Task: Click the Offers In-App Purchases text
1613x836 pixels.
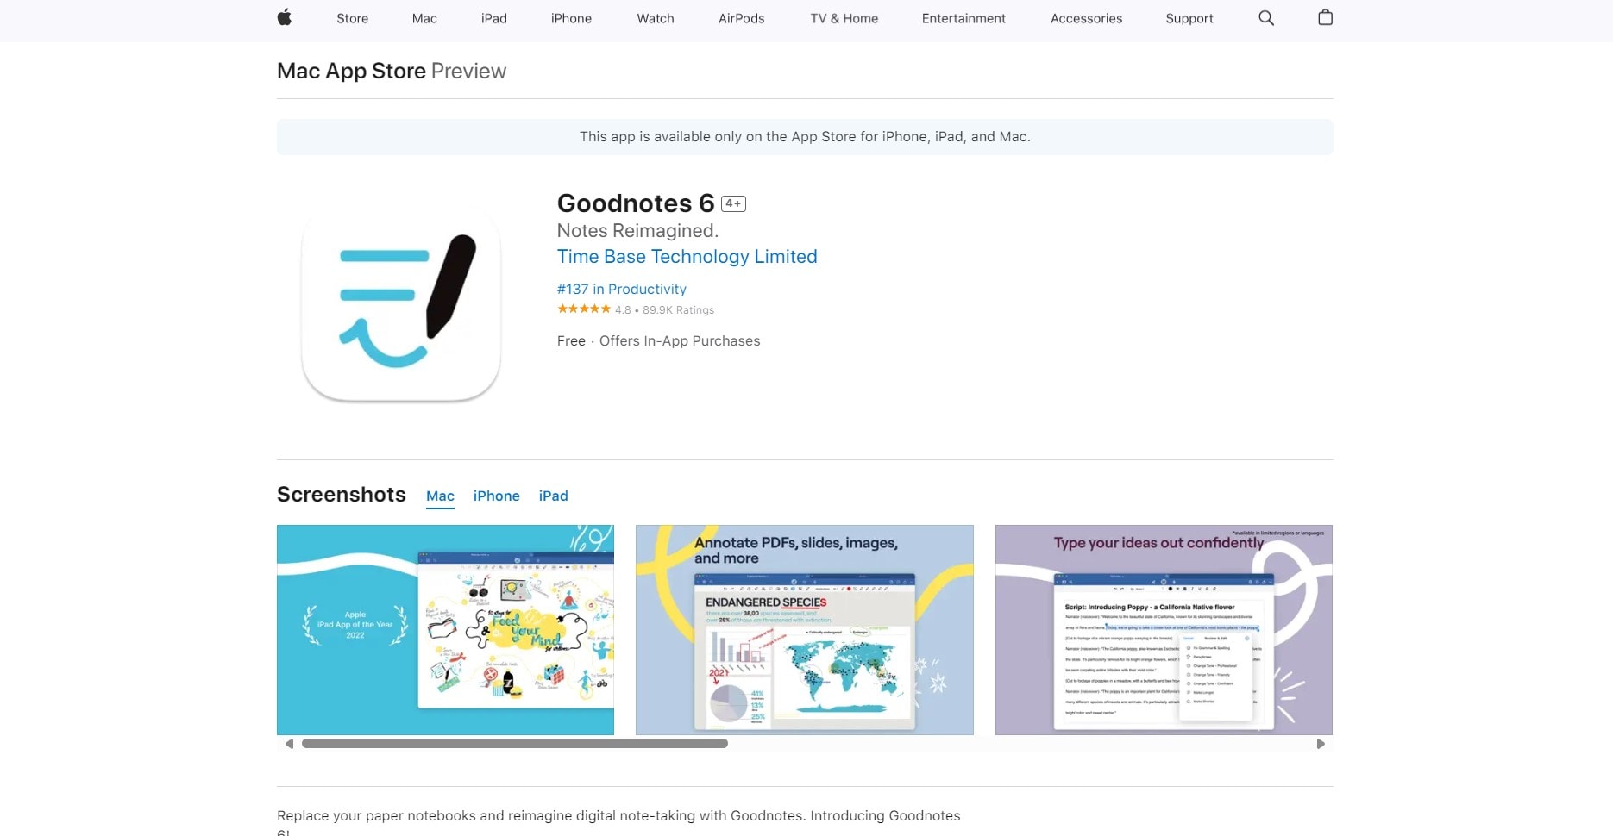Action: [680, 341]
